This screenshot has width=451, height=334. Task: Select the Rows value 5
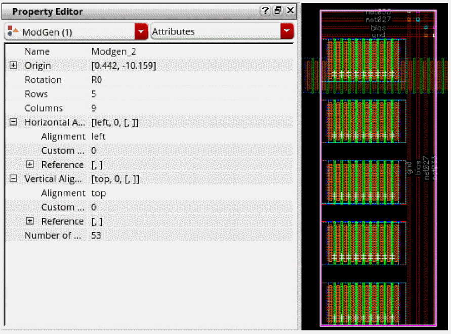pyautogui.click(x=94, y=94)
